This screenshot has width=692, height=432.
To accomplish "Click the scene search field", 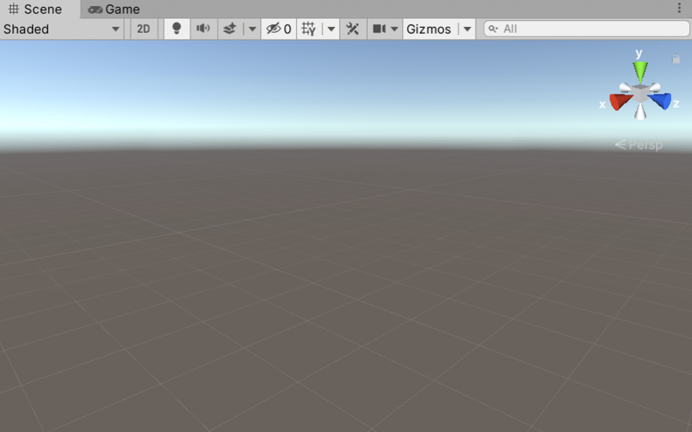I will tap(587, 29).
